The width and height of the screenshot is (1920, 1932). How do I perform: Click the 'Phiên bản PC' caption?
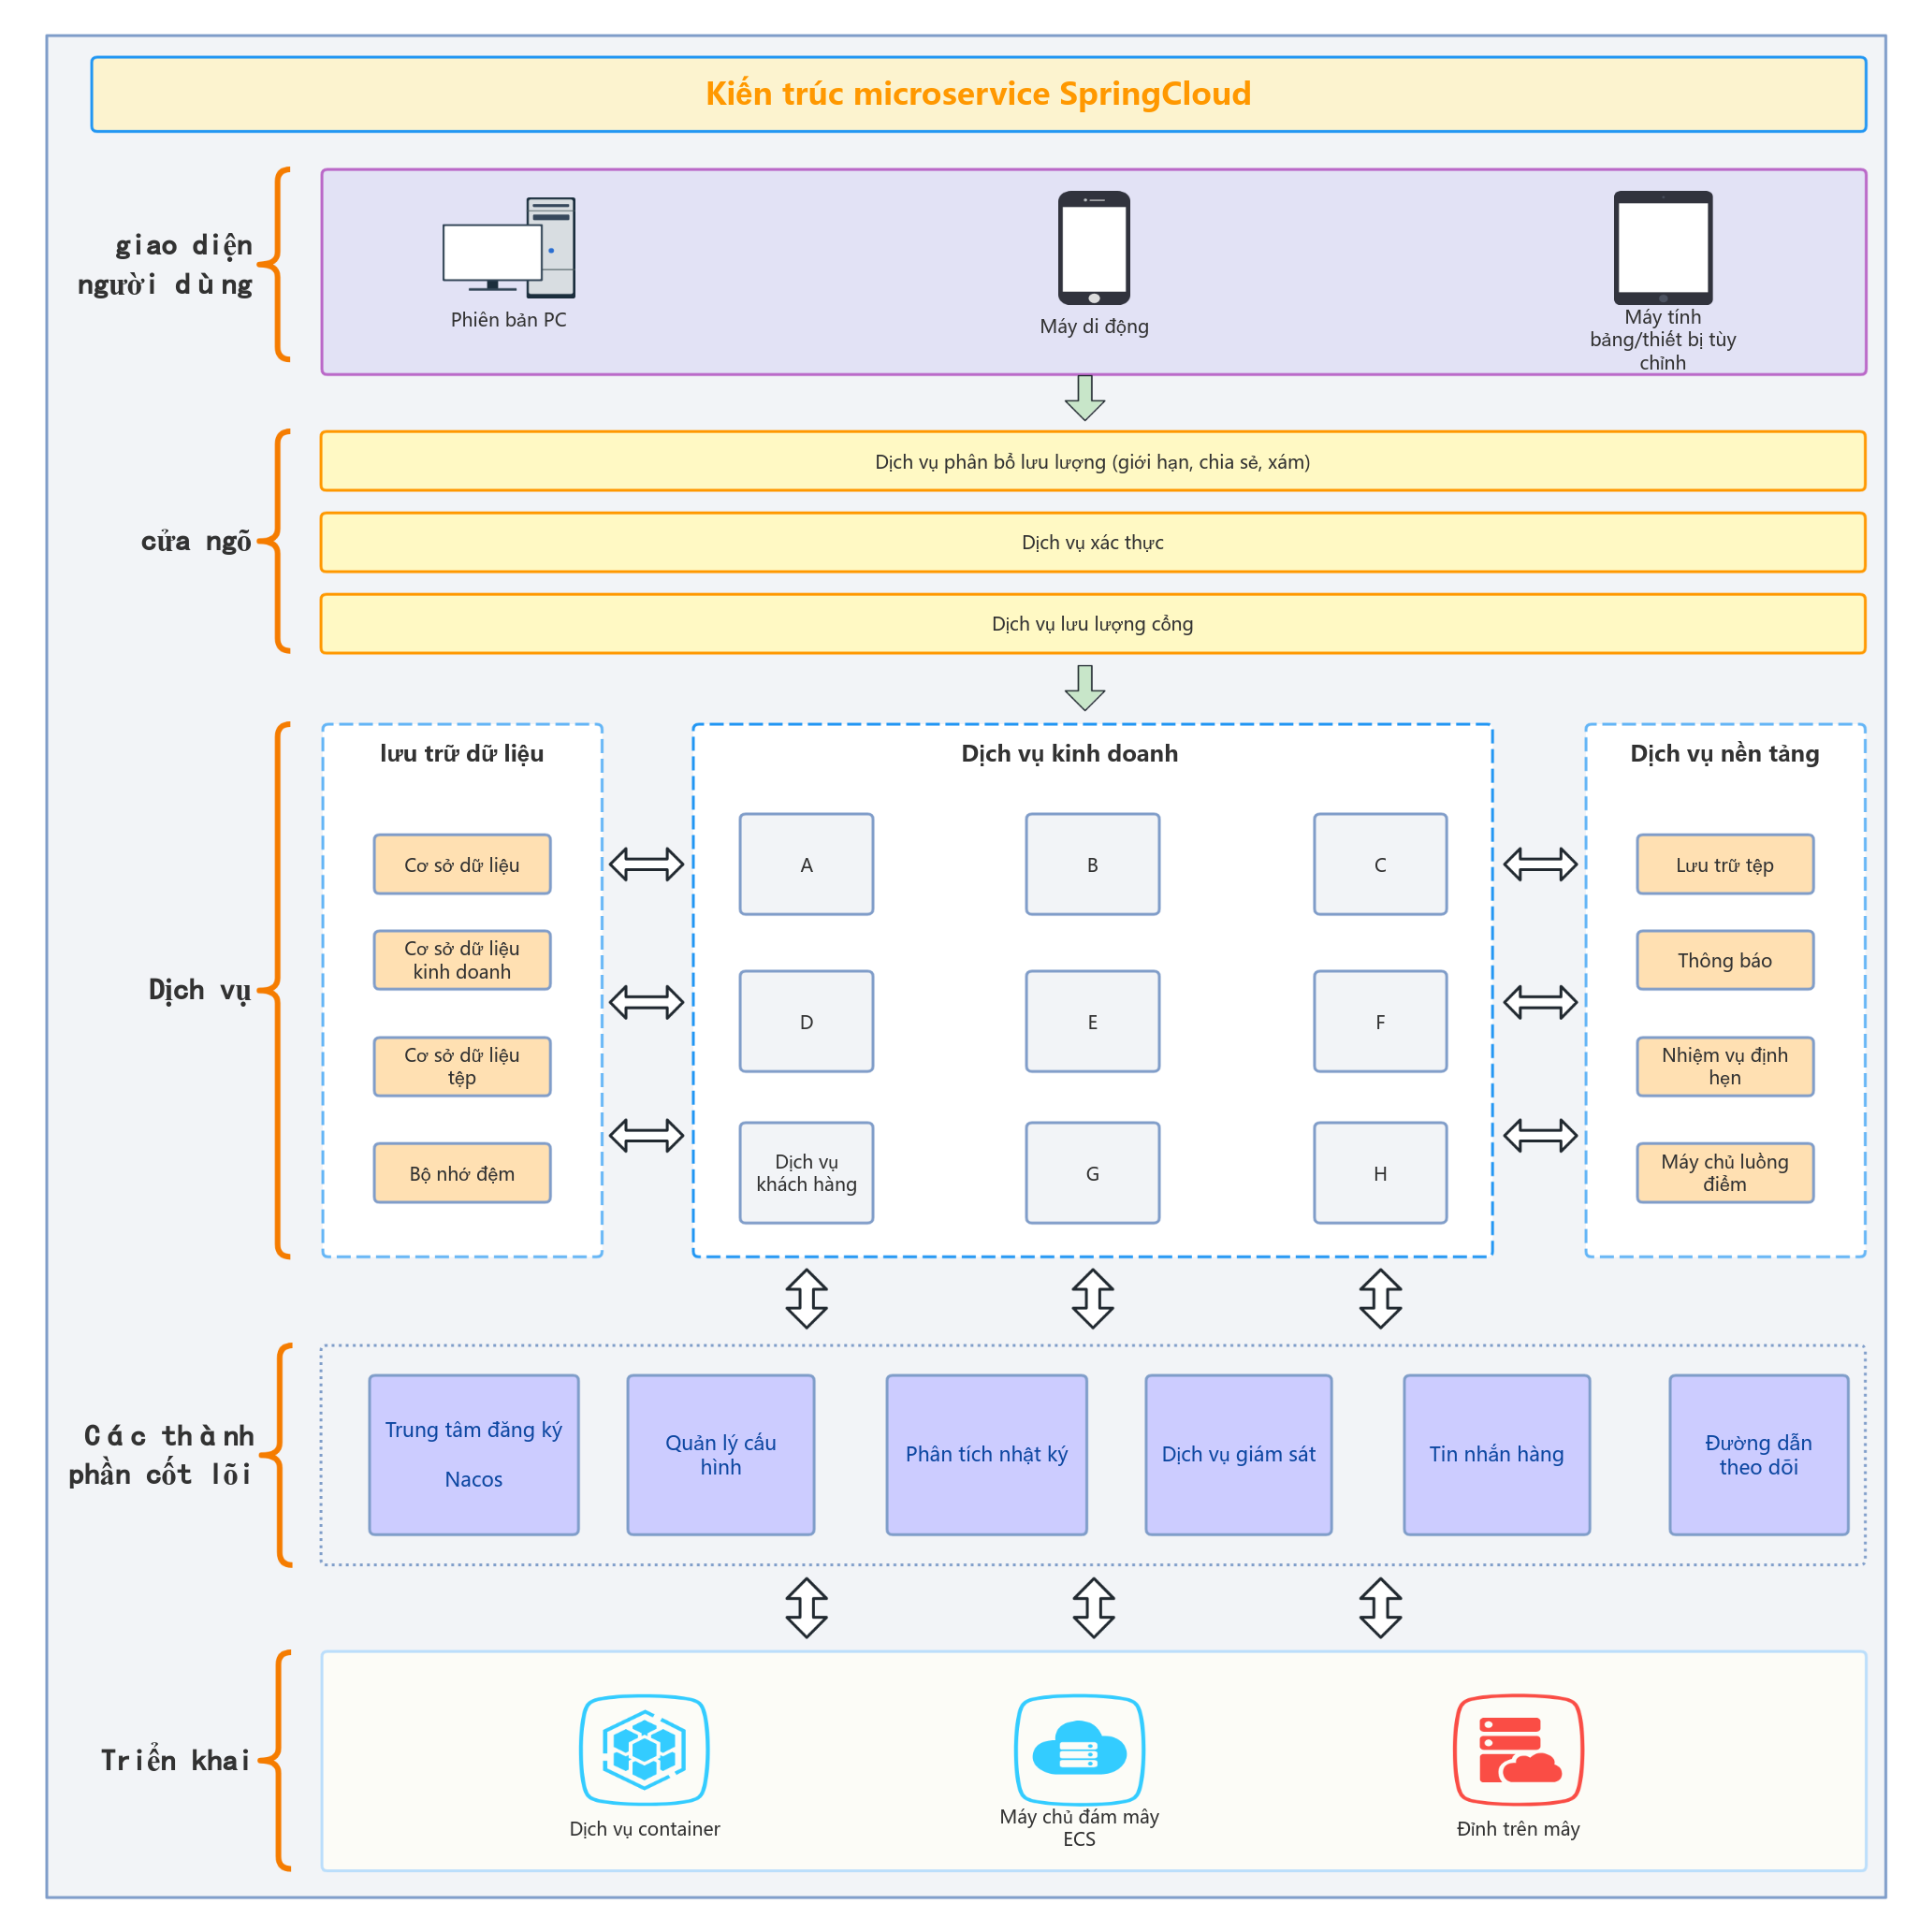pos(508,320)
